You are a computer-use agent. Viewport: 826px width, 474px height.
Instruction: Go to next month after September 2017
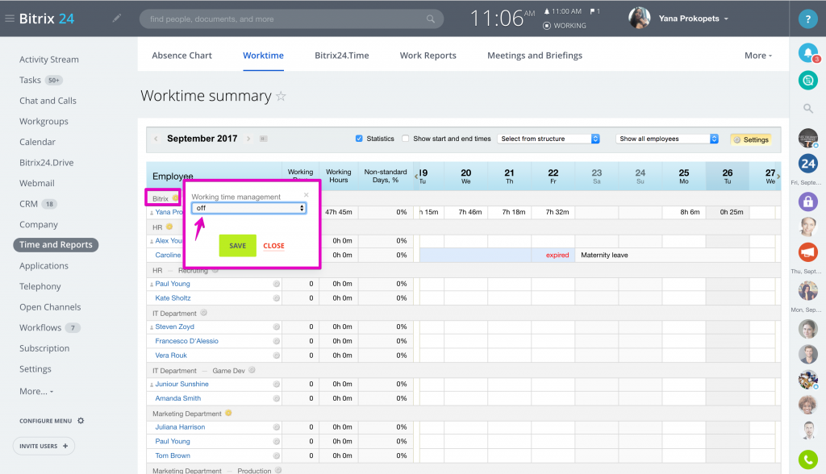[x=248, y=139]
